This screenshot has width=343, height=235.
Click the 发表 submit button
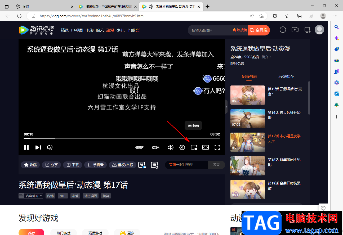tap(216, 165)
